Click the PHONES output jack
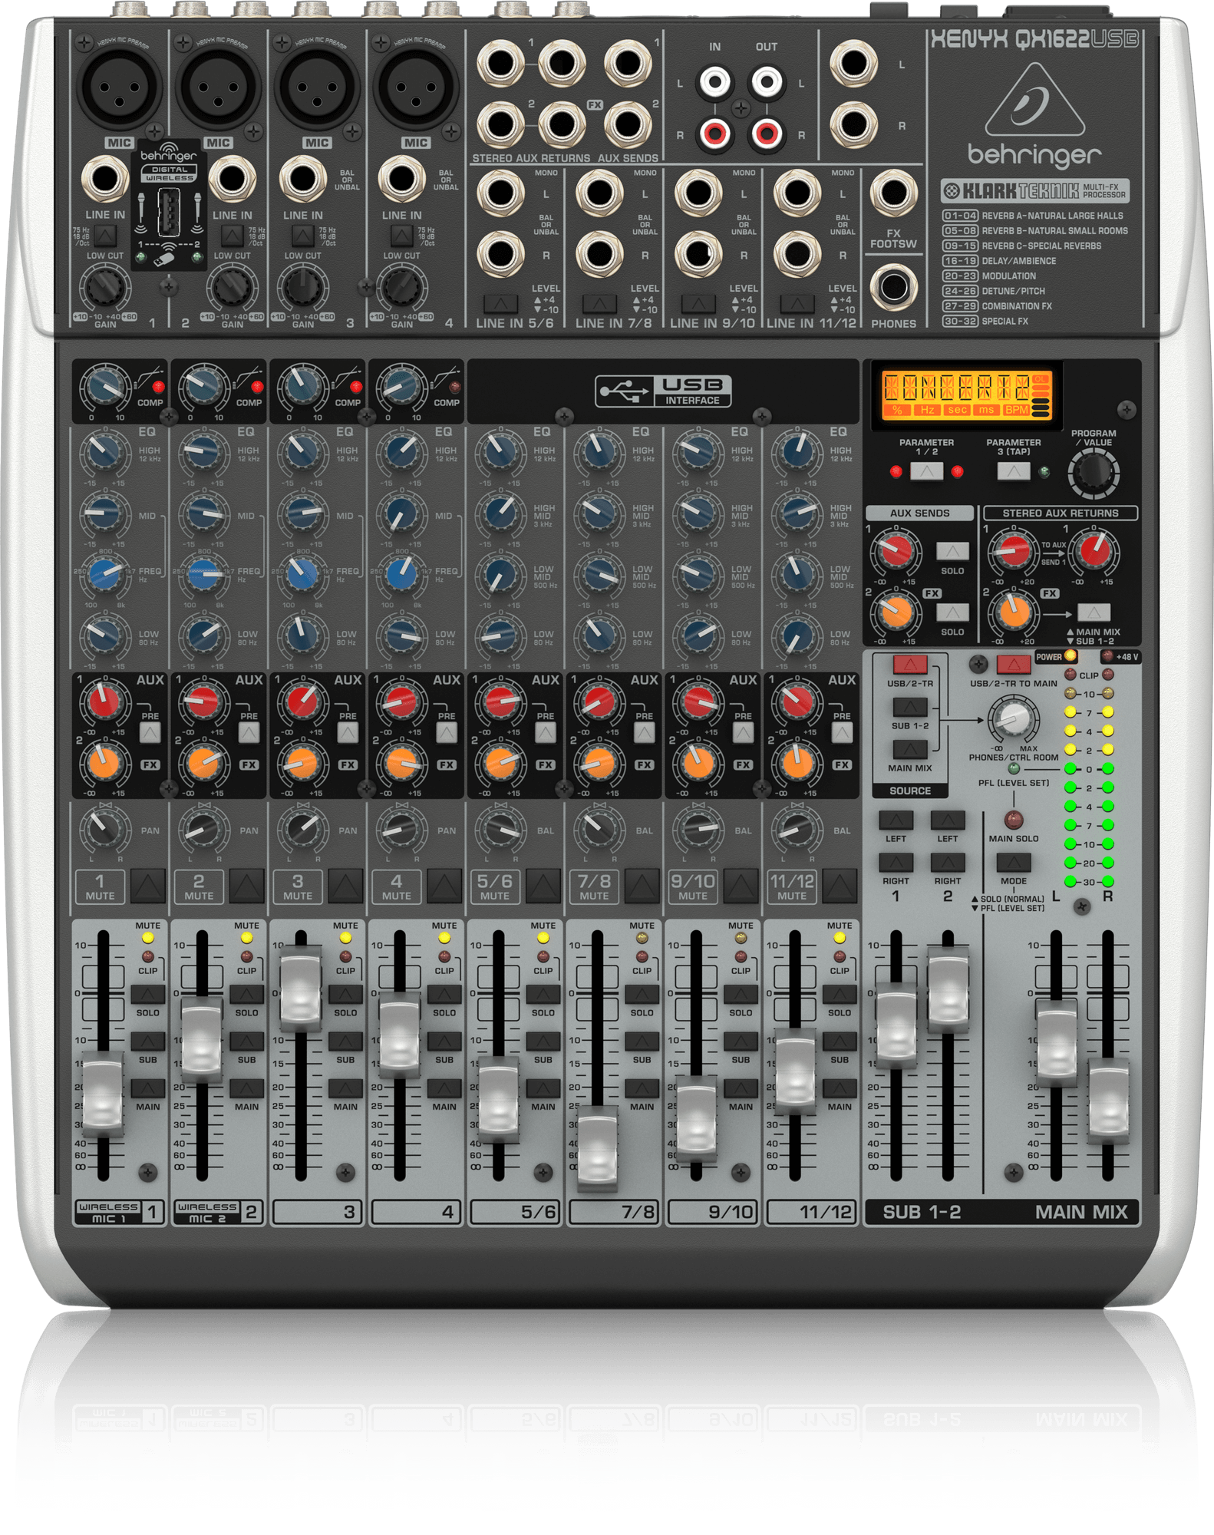Screen dimensions: 1214x1535 (x=893, y=288)
